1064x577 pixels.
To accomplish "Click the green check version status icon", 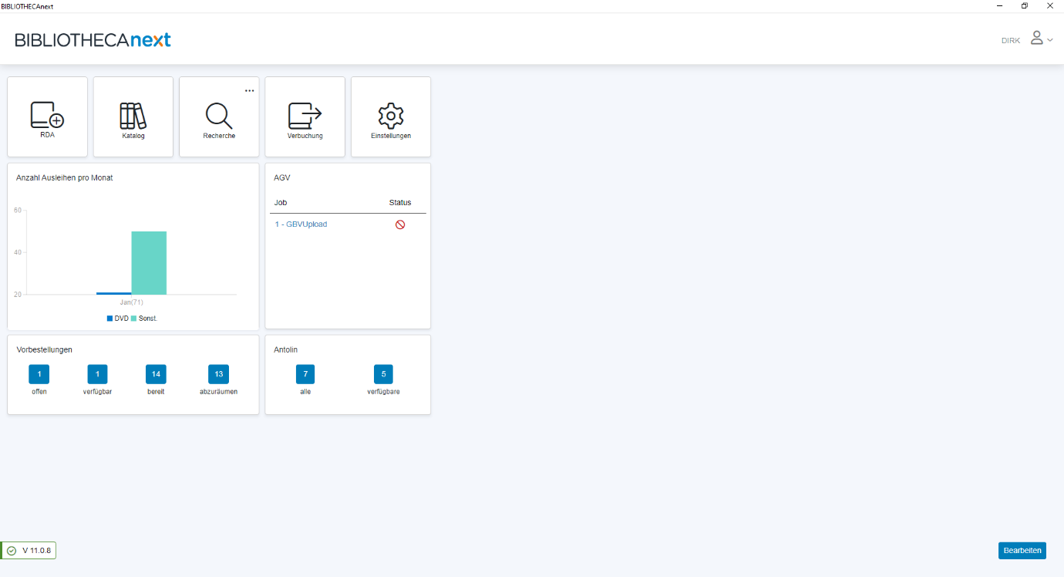I will [12, 551].
